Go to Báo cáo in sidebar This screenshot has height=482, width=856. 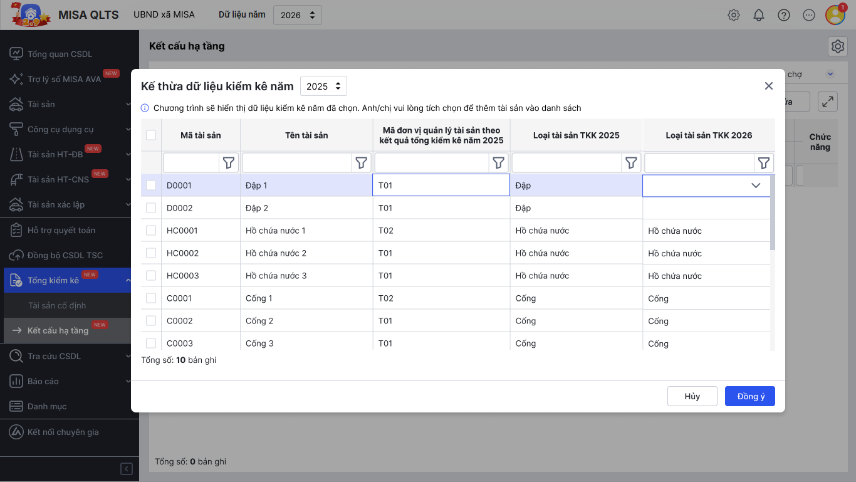(43, 381)
